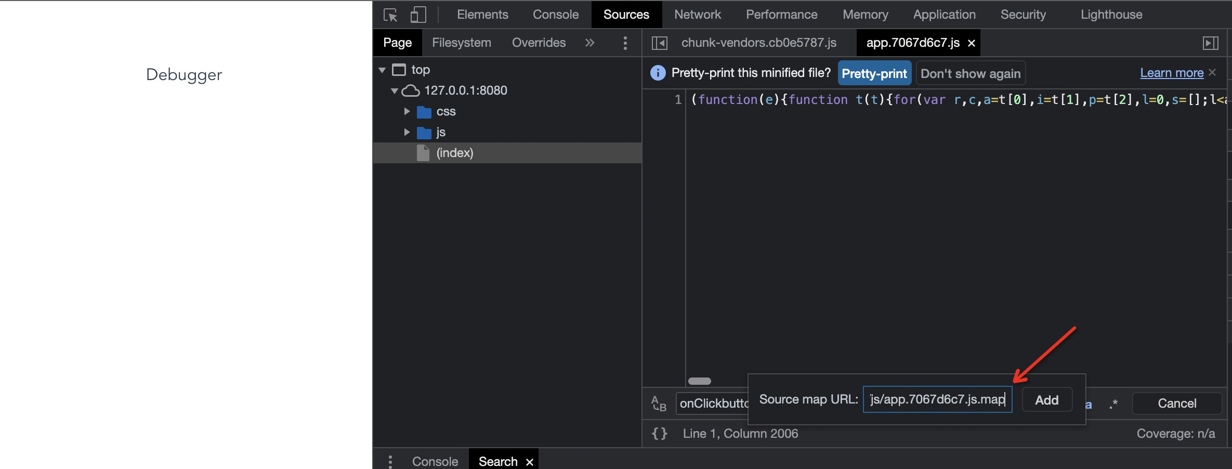1232x469 pixels.
Task: Show the debugger sidebar pane
Action: 1210,43
